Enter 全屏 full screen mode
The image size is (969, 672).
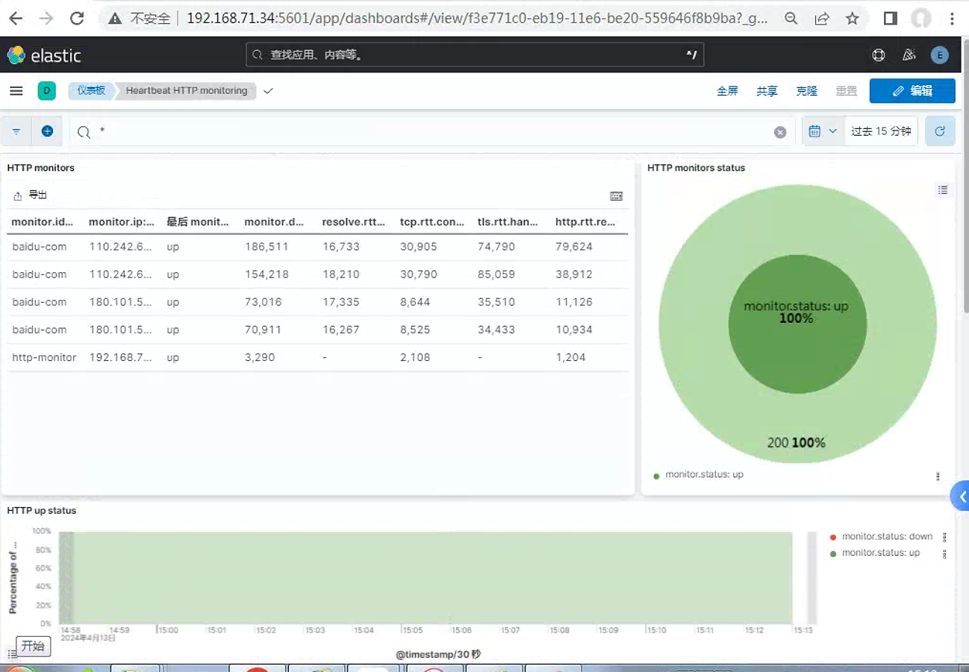727,91
